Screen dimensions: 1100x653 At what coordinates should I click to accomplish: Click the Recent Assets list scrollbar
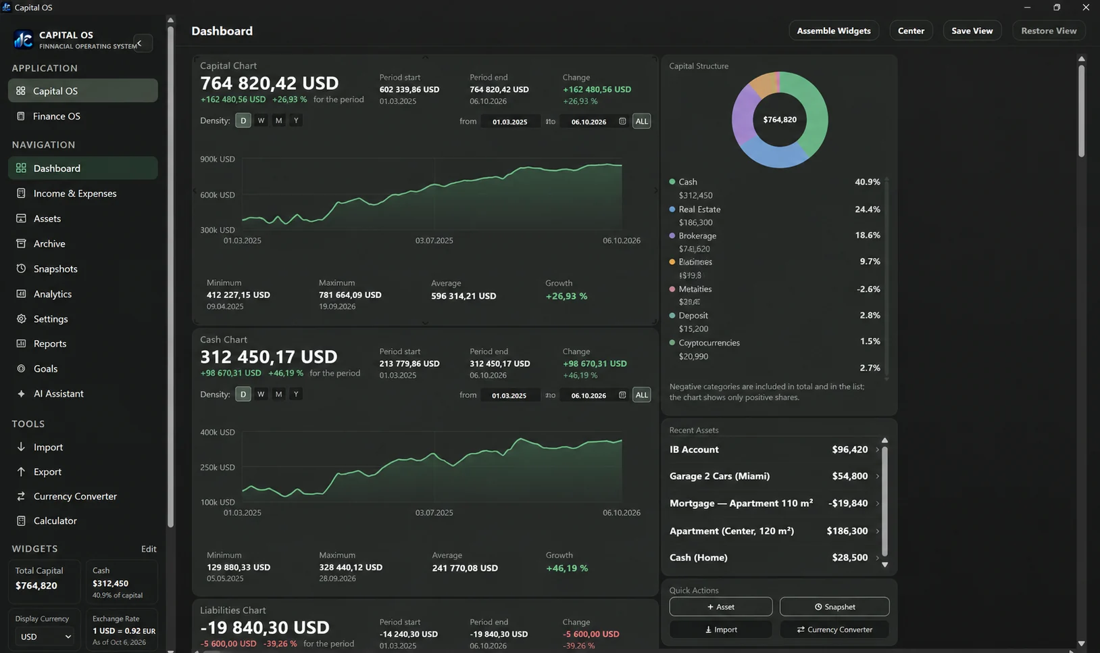[x=884, y=502]
